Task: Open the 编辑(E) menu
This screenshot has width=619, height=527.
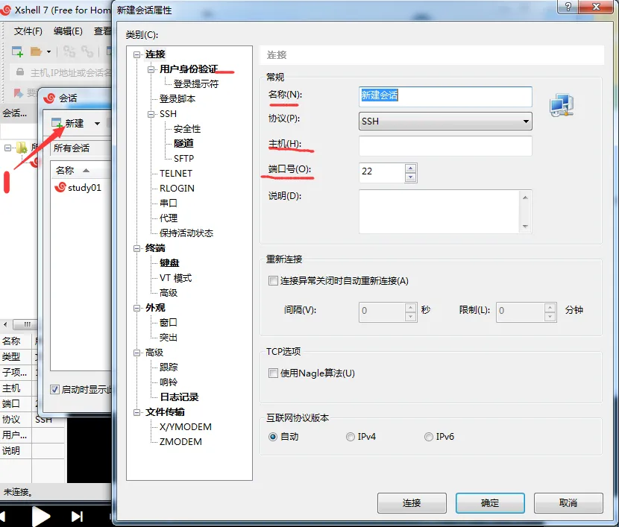Action: point(68,31)
